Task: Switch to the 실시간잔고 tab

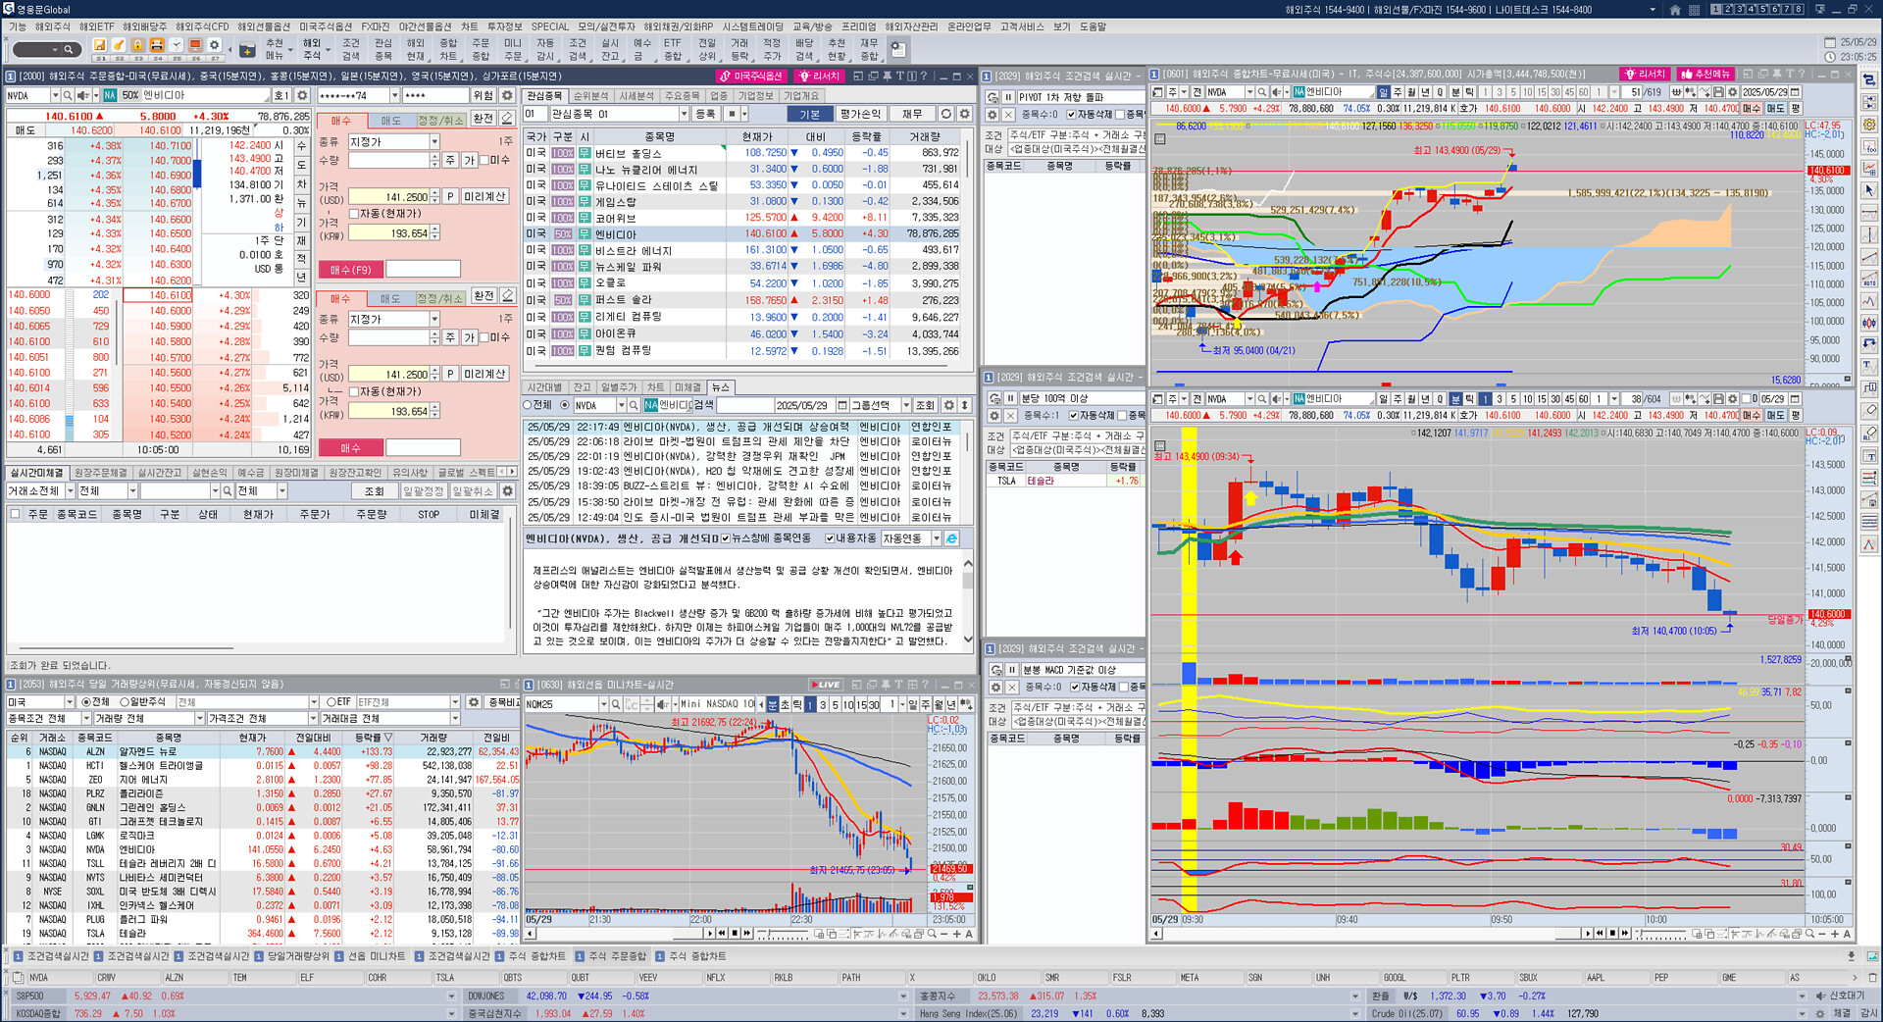Action: 160,473
